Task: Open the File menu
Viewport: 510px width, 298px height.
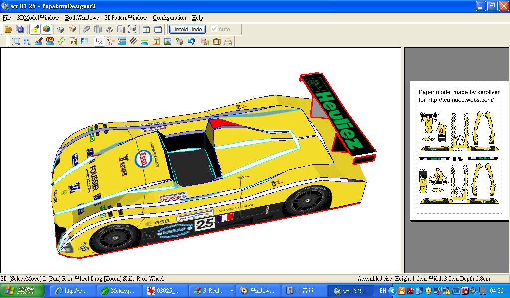Action: [7, 18]
